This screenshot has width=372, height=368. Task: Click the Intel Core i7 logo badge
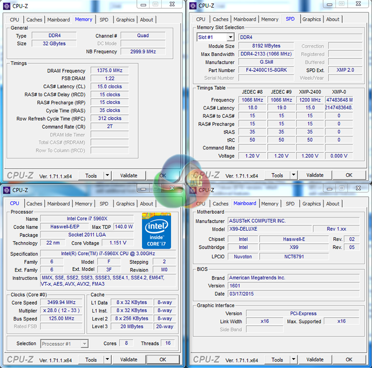point(156,230)
